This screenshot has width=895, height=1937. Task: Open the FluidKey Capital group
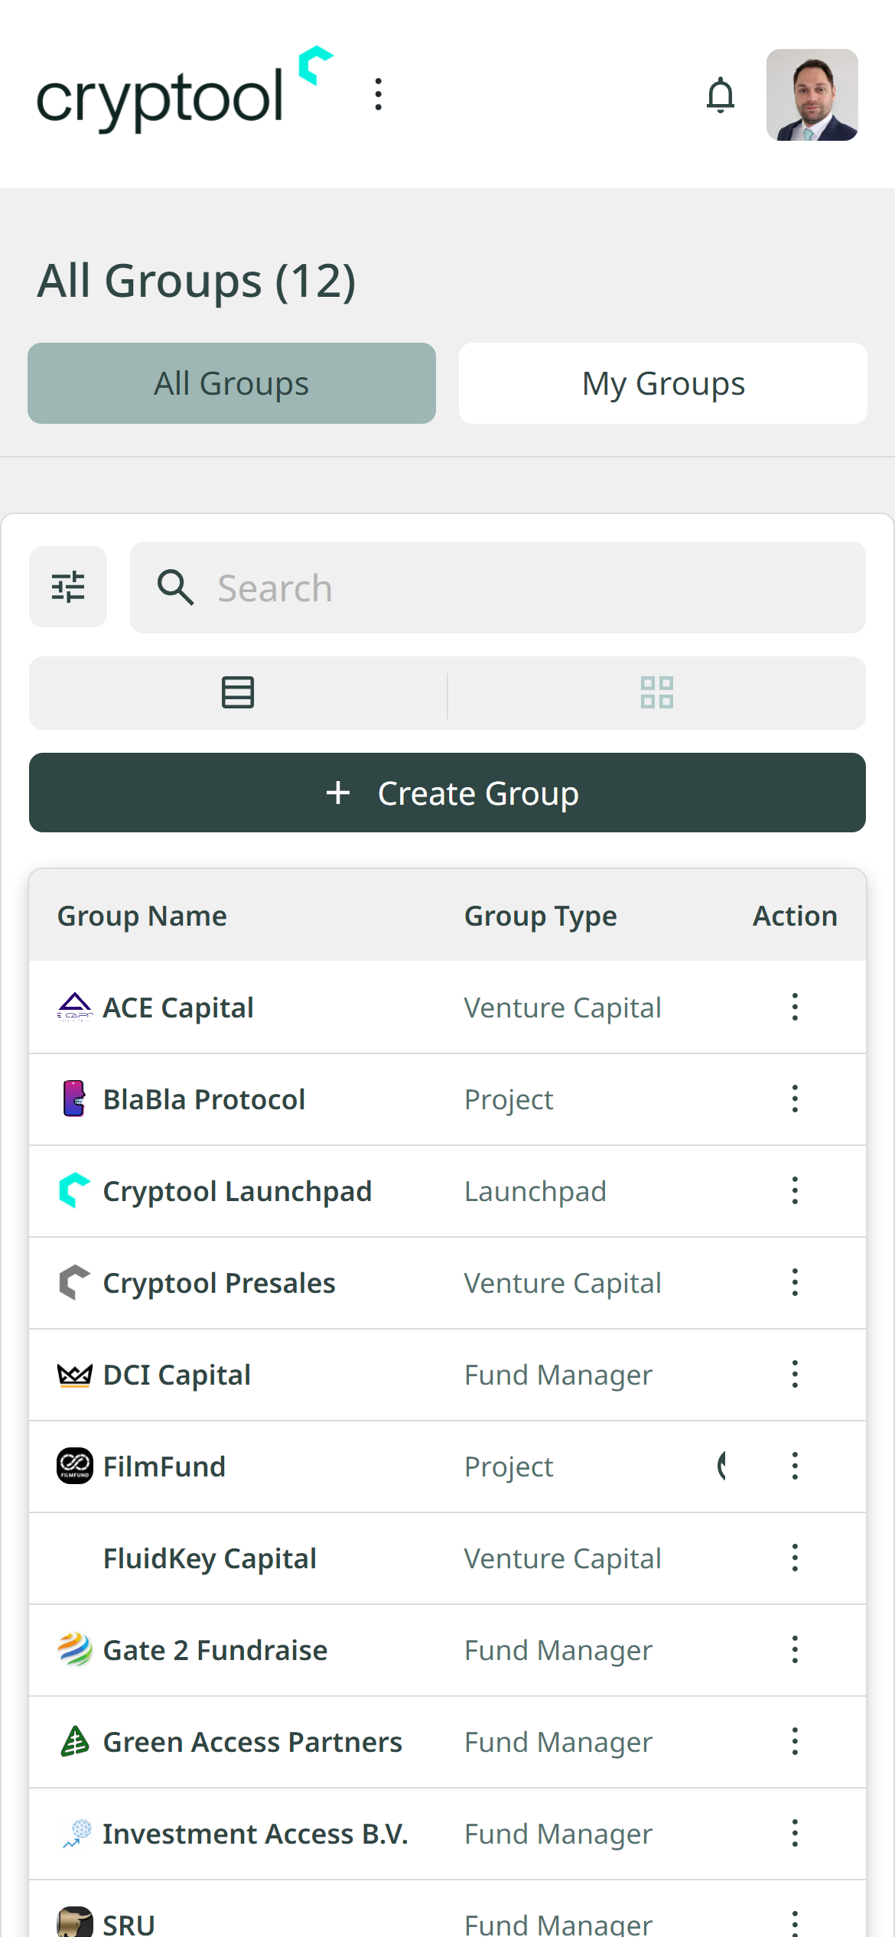tap(210, 1558)
